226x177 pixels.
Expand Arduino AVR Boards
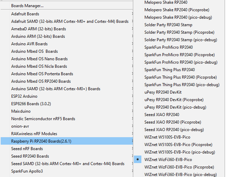click(x=67, y=44)
